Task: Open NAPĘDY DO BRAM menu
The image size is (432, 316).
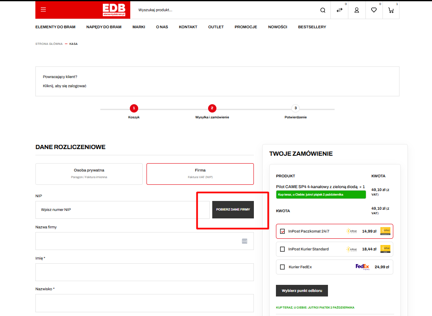Action: click(104, 27)
